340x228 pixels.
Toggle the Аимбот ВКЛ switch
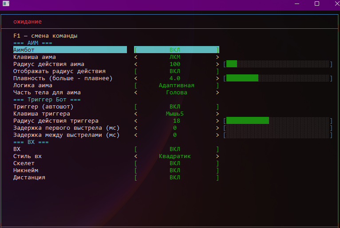pyautogui.click(x=177, y=50)
